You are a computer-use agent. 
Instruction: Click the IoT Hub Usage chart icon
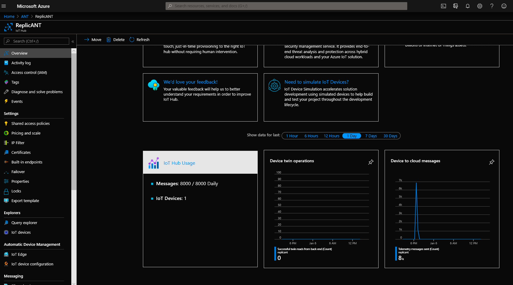153,163
